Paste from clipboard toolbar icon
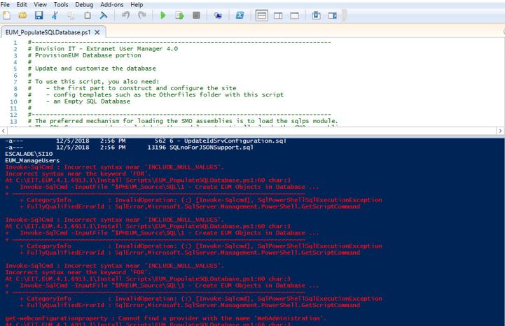This screenshot has height=326, width=505. point(88,15)
